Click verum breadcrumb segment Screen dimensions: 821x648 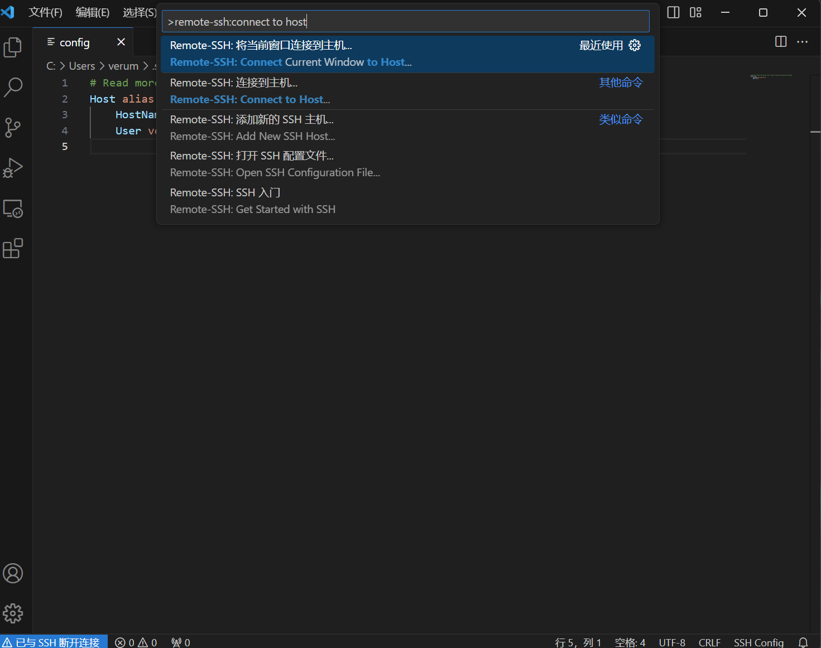click(123, 66)
